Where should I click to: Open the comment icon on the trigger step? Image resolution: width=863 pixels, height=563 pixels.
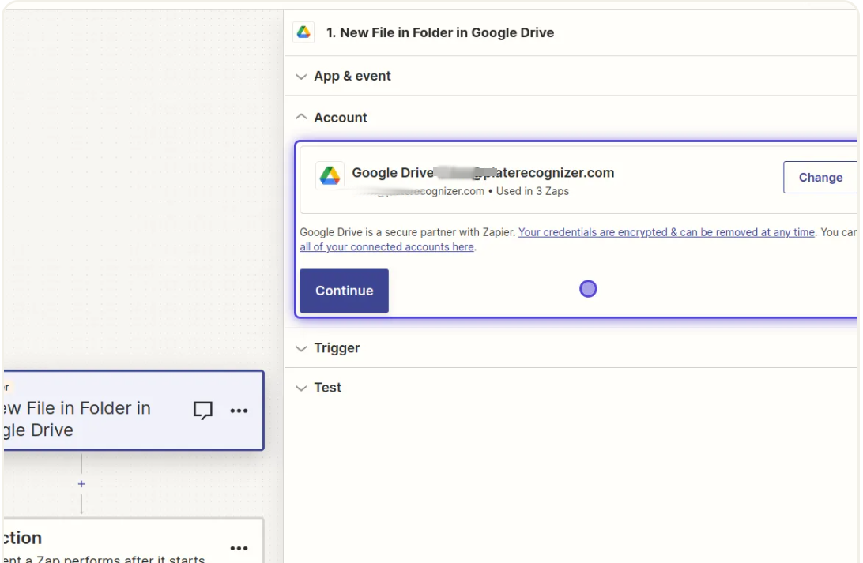(x=203, y=410)
